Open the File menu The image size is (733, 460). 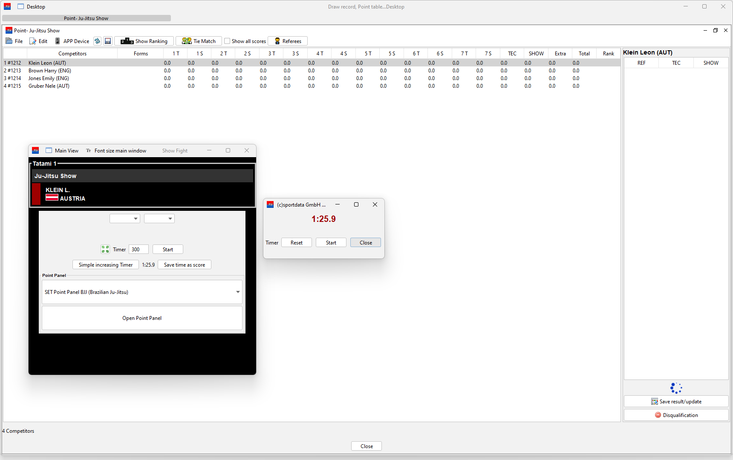click(14, 41)
